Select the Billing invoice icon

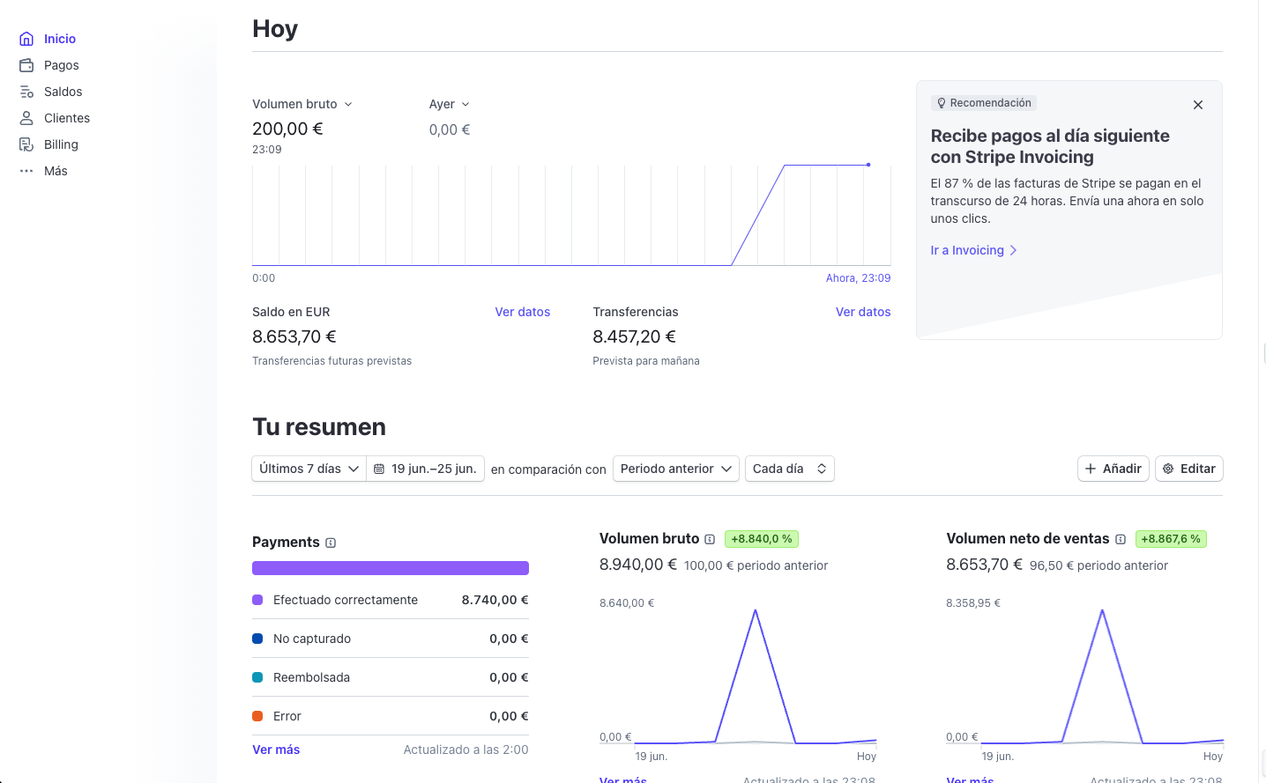click(x=26, y=144)
